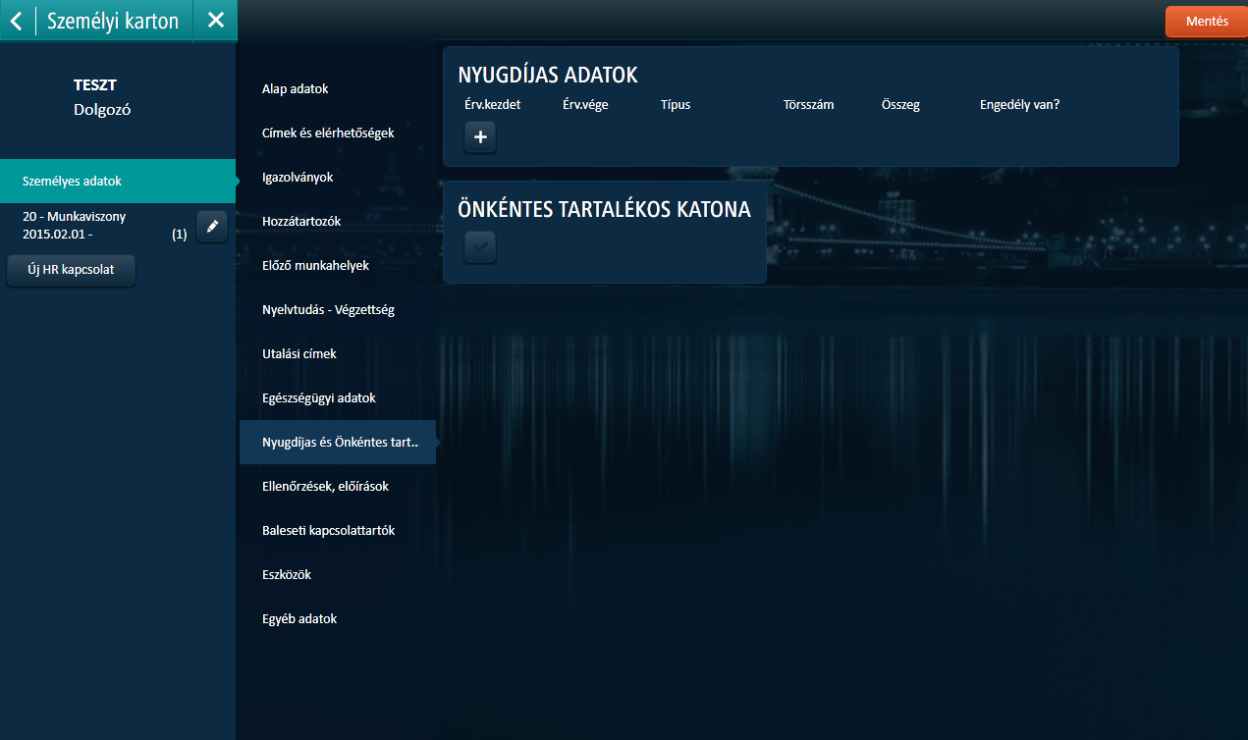
Task: Add a new row with the plus icon
Action: [x=480, y=137]
